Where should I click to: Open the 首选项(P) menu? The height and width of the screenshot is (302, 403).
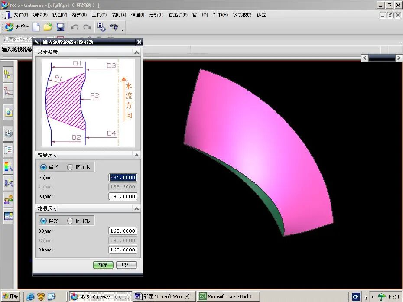click(x=178, y=15)
